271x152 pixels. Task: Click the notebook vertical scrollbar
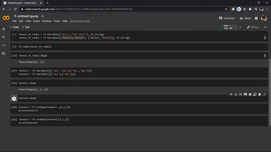[x=270, y=92]
